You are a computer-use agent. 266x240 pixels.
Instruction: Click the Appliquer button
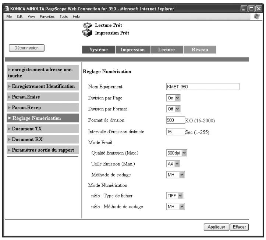coord(216,227)
